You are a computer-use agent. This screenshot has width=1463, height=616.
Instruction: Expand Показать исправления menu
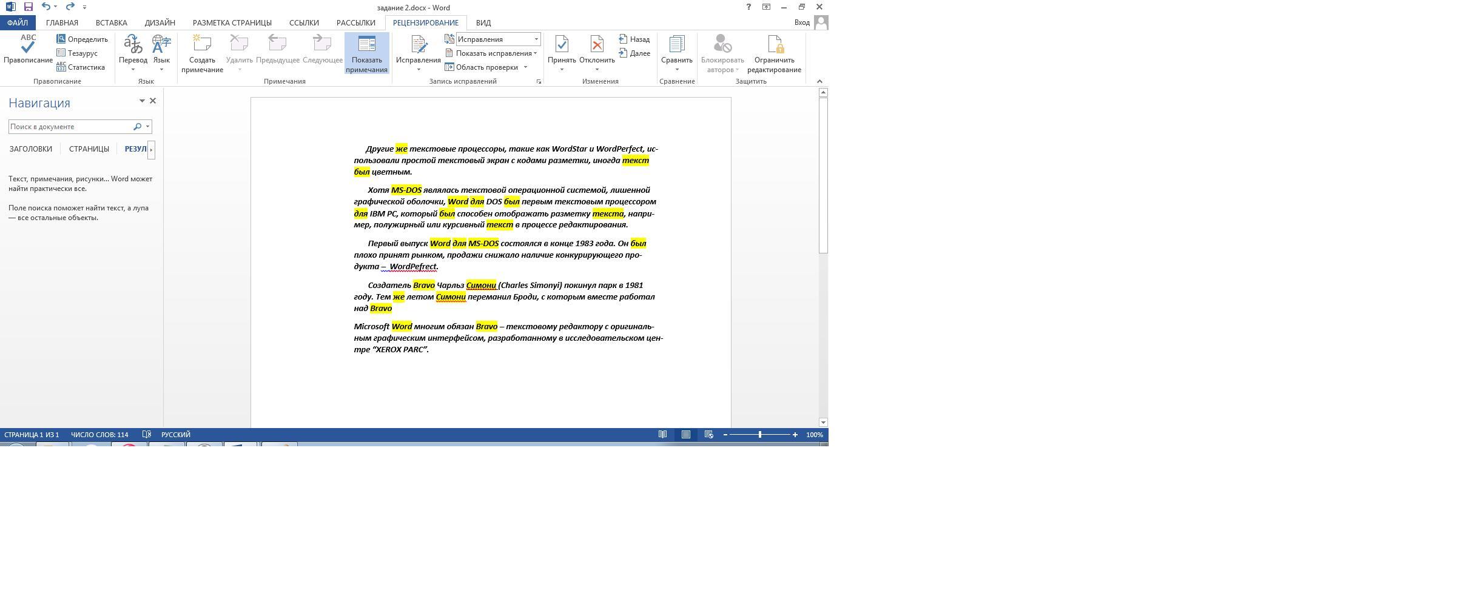point(491,53)
